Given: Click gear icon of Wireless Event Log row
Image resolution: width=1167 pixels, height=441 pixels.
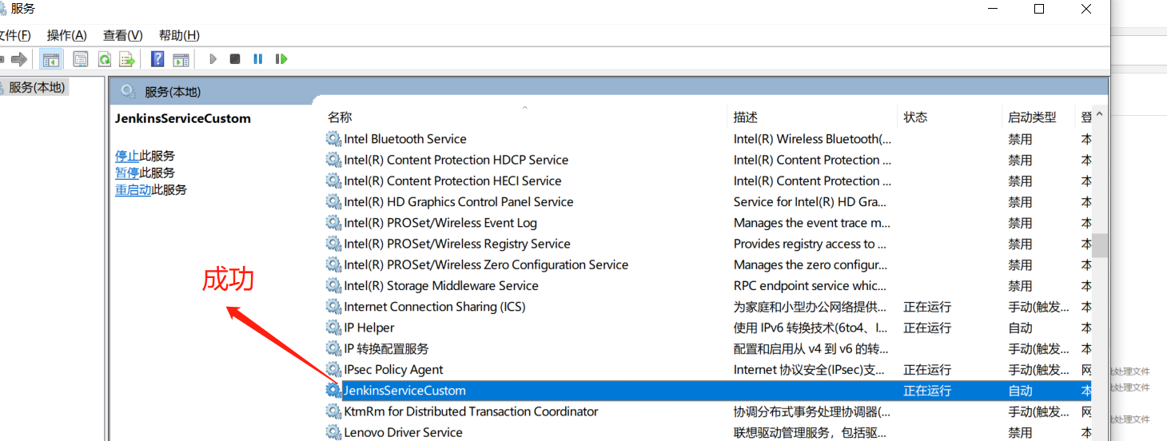Looking at the screenshot, I should (333, 223).
